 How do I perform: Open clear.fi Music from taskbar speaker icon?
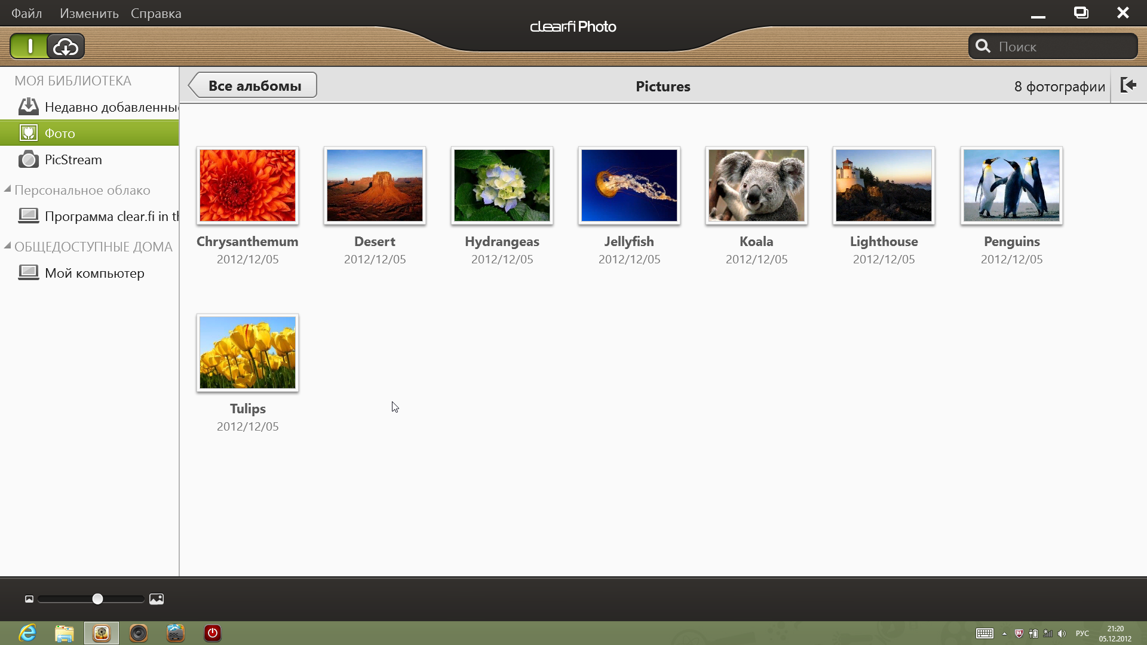[x=139, y=633]
